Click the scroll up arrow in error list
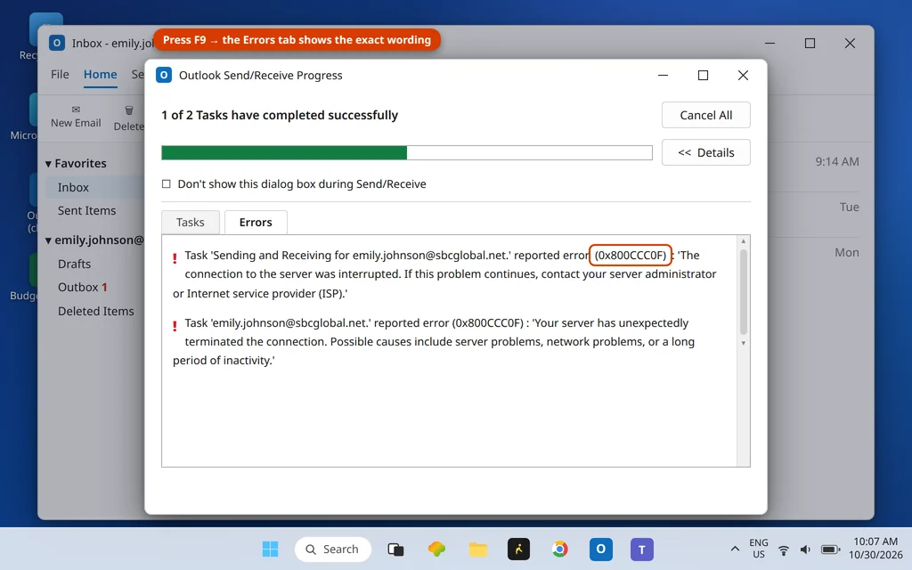The image size is (912, 570). (x=744, y=241)
